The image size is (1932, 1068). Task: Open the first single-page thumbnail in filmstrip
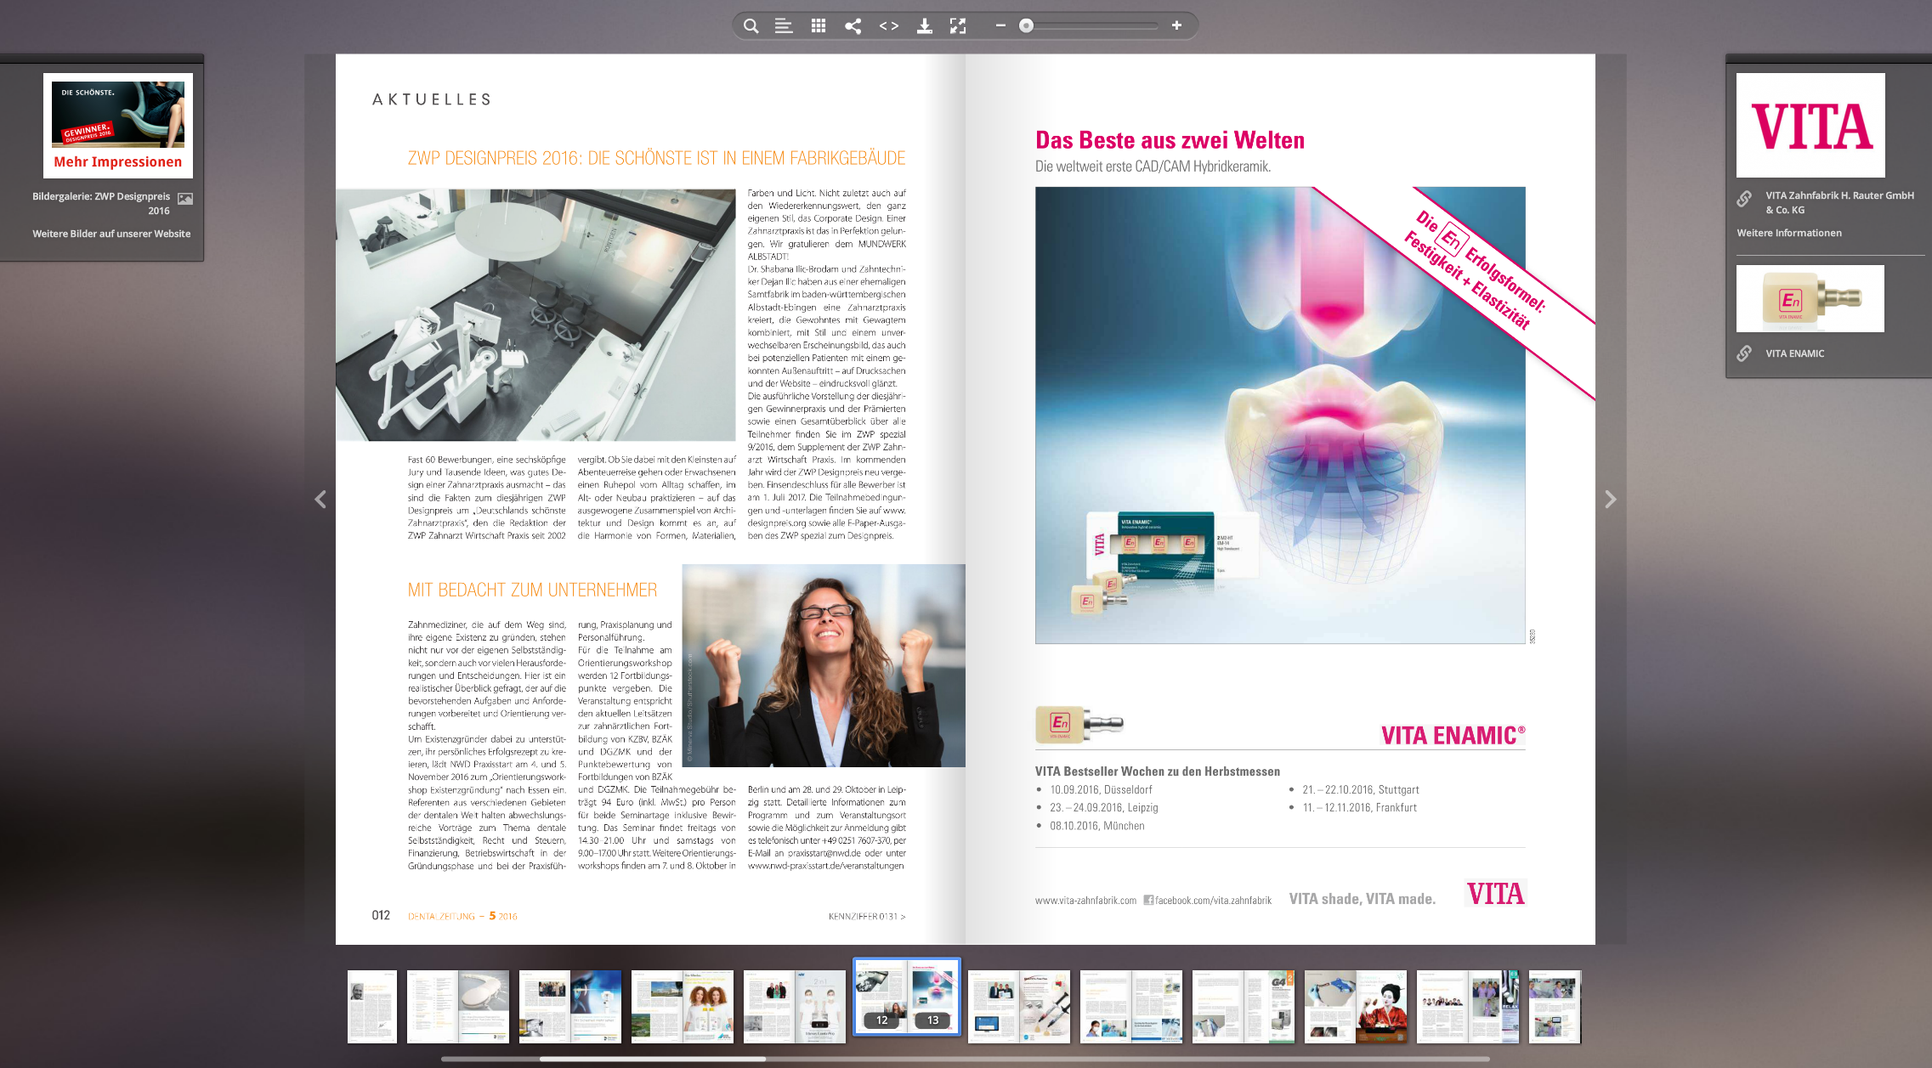point(372,1007)
